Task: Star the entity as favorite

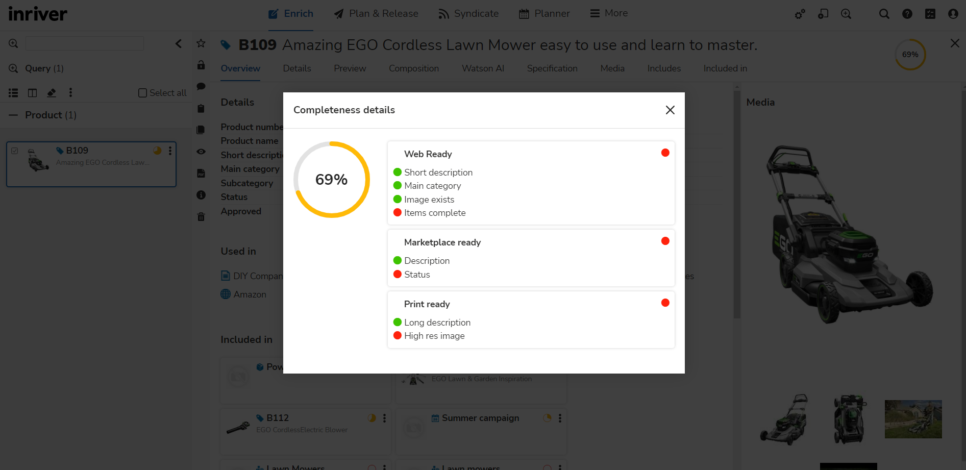Action: coord(201,43)
